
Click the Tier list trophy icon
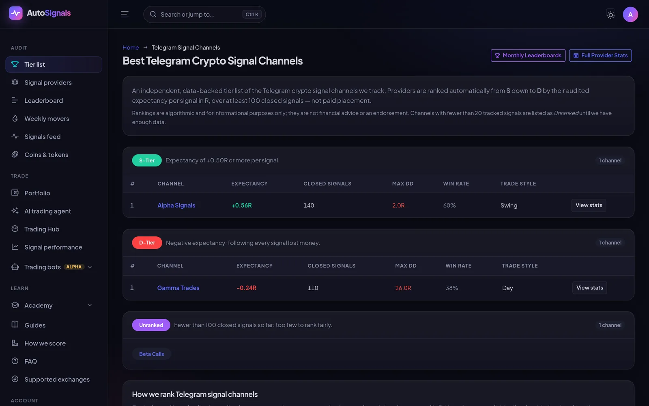tap(15, 64)
